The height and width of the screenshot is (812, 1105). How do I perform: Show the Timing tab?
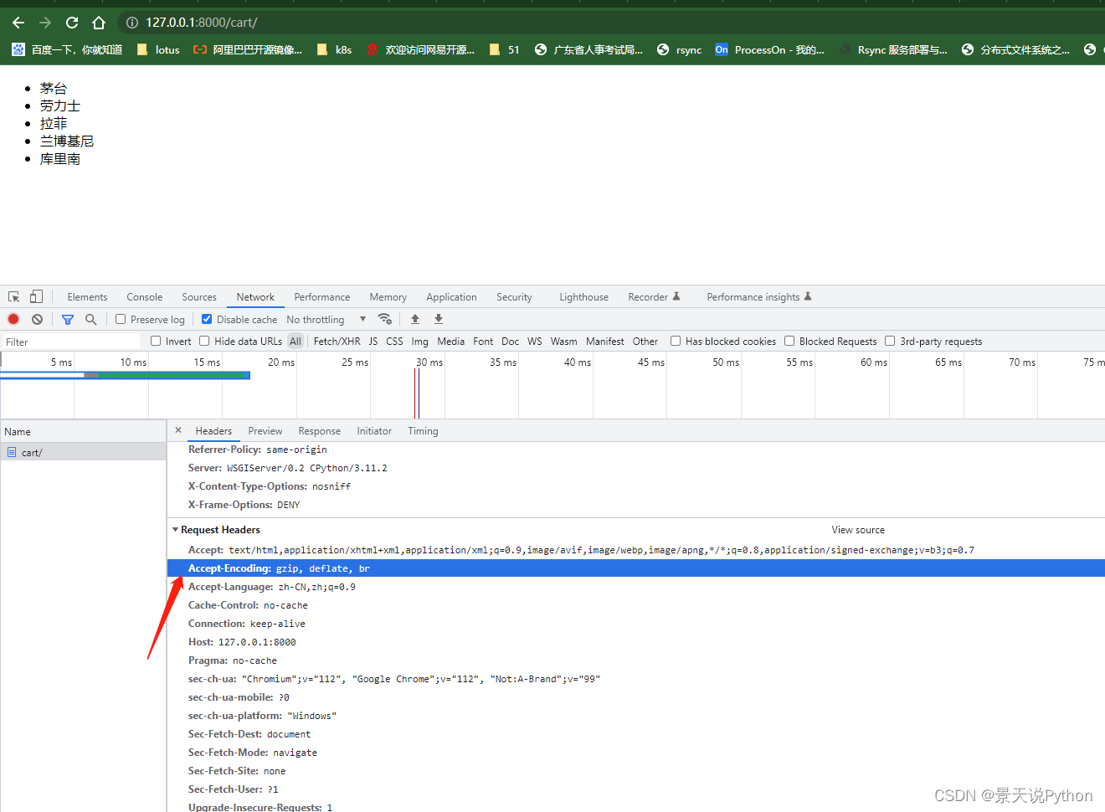click(x=423, y=431)
